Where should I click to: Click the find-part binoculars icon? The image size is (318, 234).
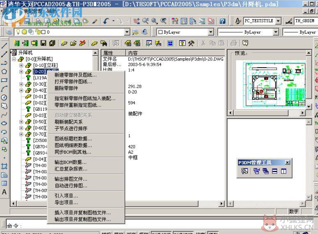[x=103, y=43]
